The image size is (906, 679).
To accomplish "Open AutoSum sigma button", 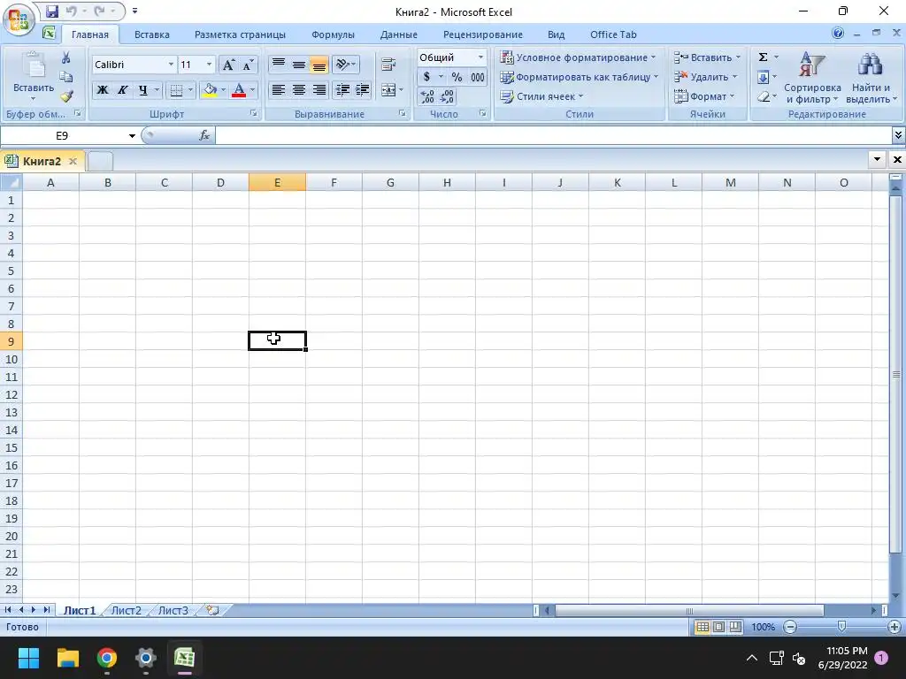I will click(764, 57).
